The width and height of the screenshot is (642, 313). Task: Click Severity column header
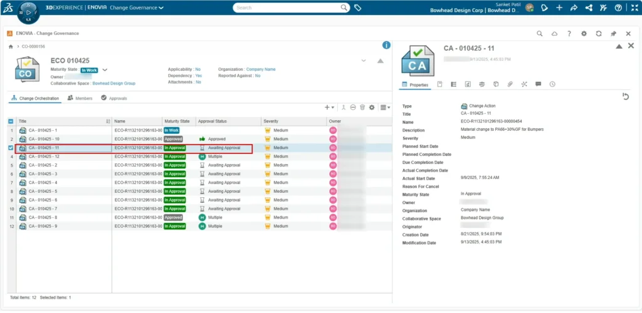293,121
